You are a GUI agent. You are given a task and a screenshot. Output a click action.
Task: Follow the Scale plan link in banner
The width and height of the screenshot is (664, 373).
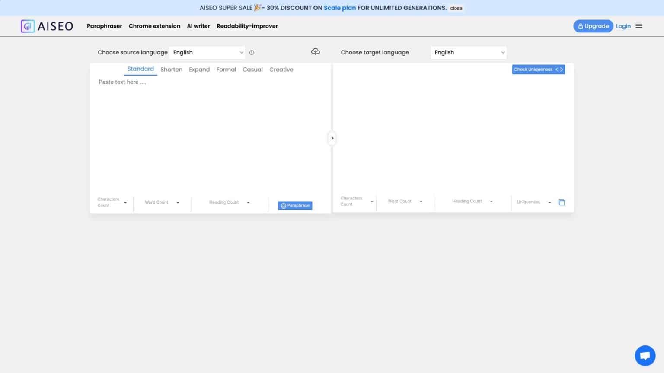coord(340,8)
